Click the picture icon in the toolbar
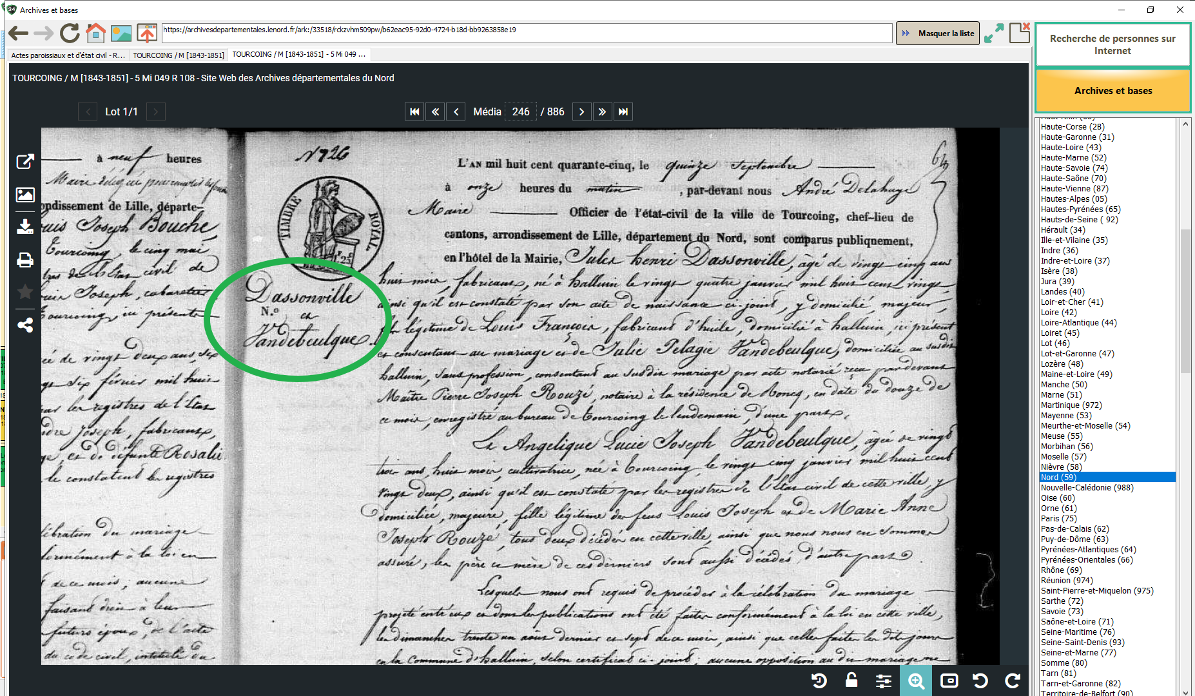The width and height of the screenshot is (1195, 696). pyautogui.click(x=121, y=33)
